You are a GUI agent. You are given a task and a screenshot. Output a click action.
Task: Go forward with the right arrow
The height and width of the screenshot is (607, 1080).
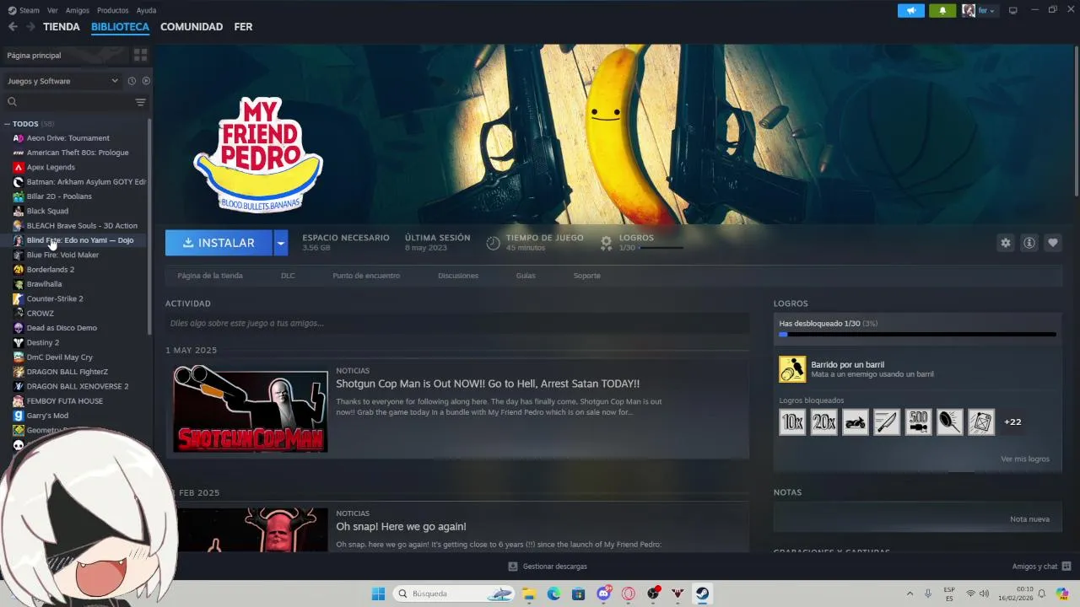pyautogui.click(x=30, y=27)
